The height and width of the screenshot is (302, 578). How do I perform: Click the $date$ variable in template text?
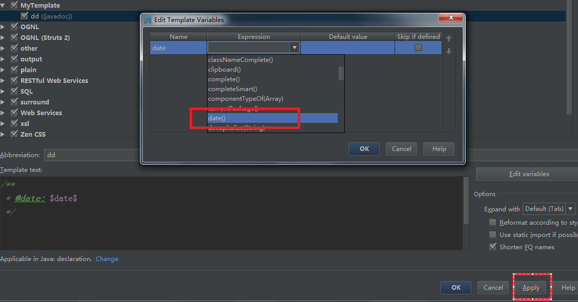pos(64,199)
